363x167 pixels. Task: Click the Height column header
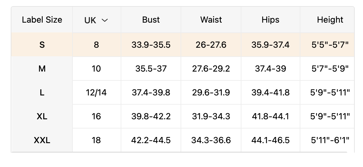pos(330,20)
